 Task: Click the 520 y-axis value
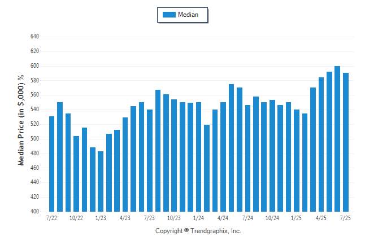[34, 124]
